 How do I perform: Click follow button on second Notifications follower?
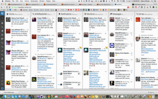pyautogui.click(x=79, y=84)
